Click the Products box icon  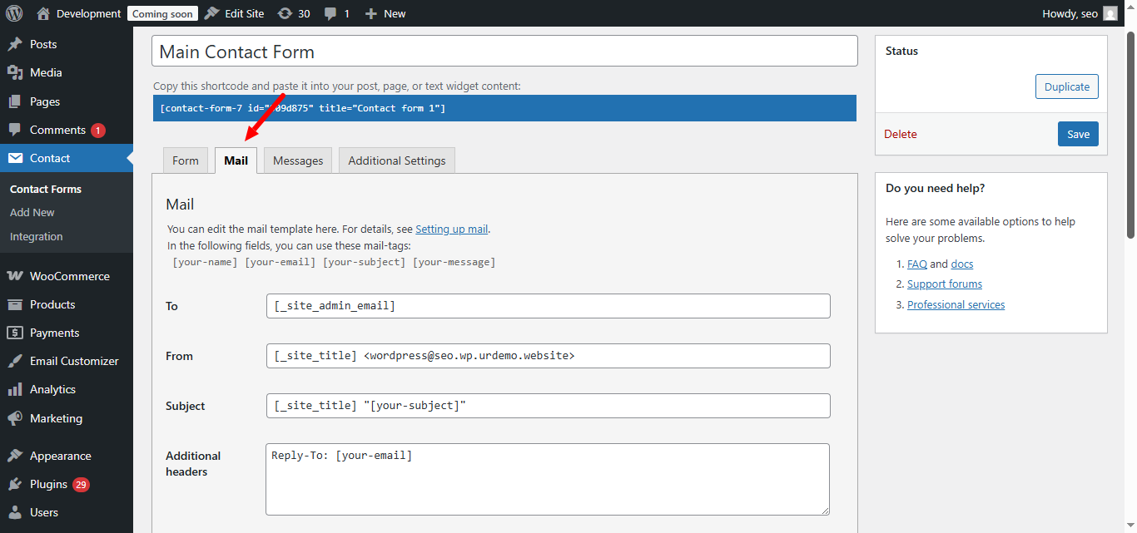click(15, 304)
